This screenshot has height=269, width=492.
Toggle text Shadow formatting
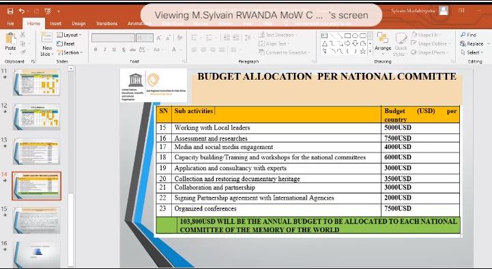pos(124,50)
